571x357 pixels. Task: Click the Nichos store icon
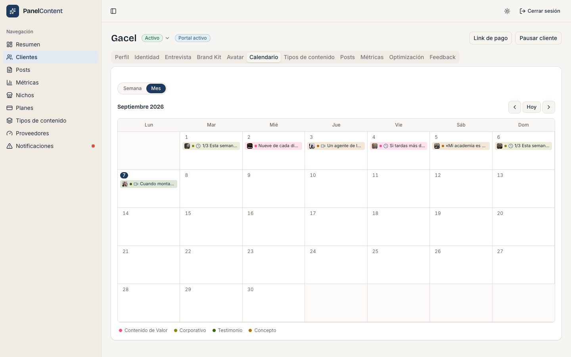pos(10,95)
